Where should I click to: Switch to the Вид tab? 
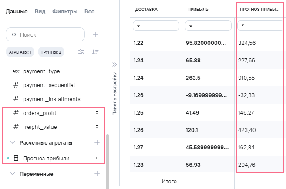pos(40,12)
